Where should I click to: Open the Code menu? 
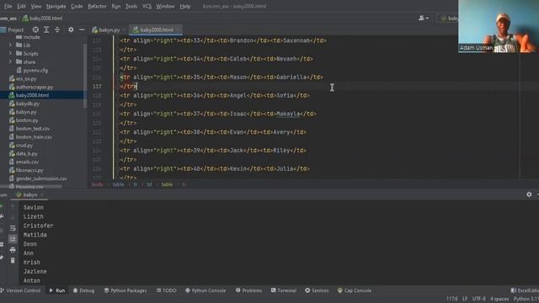[77, 6]
